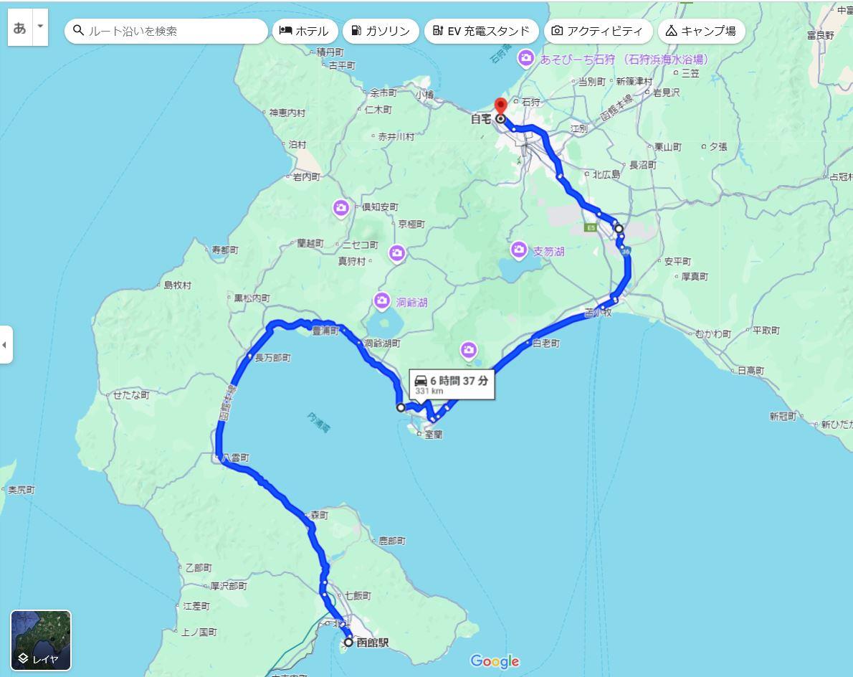
Task: Click the ニセコ町 town label
Action: (360, 245)
